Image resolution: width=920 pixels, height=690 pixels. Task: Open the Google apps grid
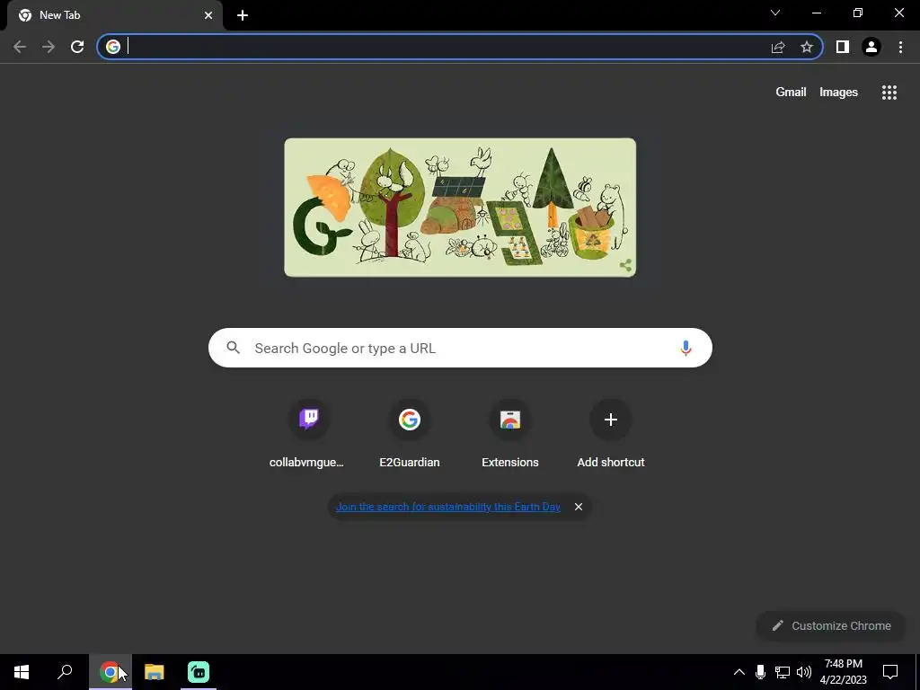[x=889, y=93]
